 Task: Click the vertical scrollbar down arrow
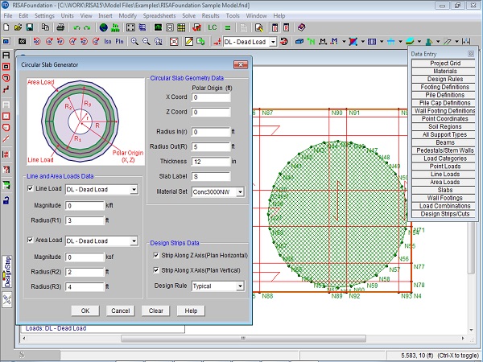(x=471, y=330)
